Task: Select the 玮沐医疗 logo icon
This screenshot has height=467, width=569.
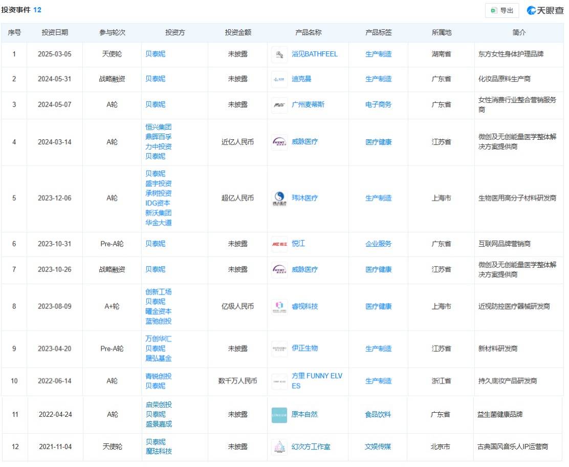Action: pos(279,199)
